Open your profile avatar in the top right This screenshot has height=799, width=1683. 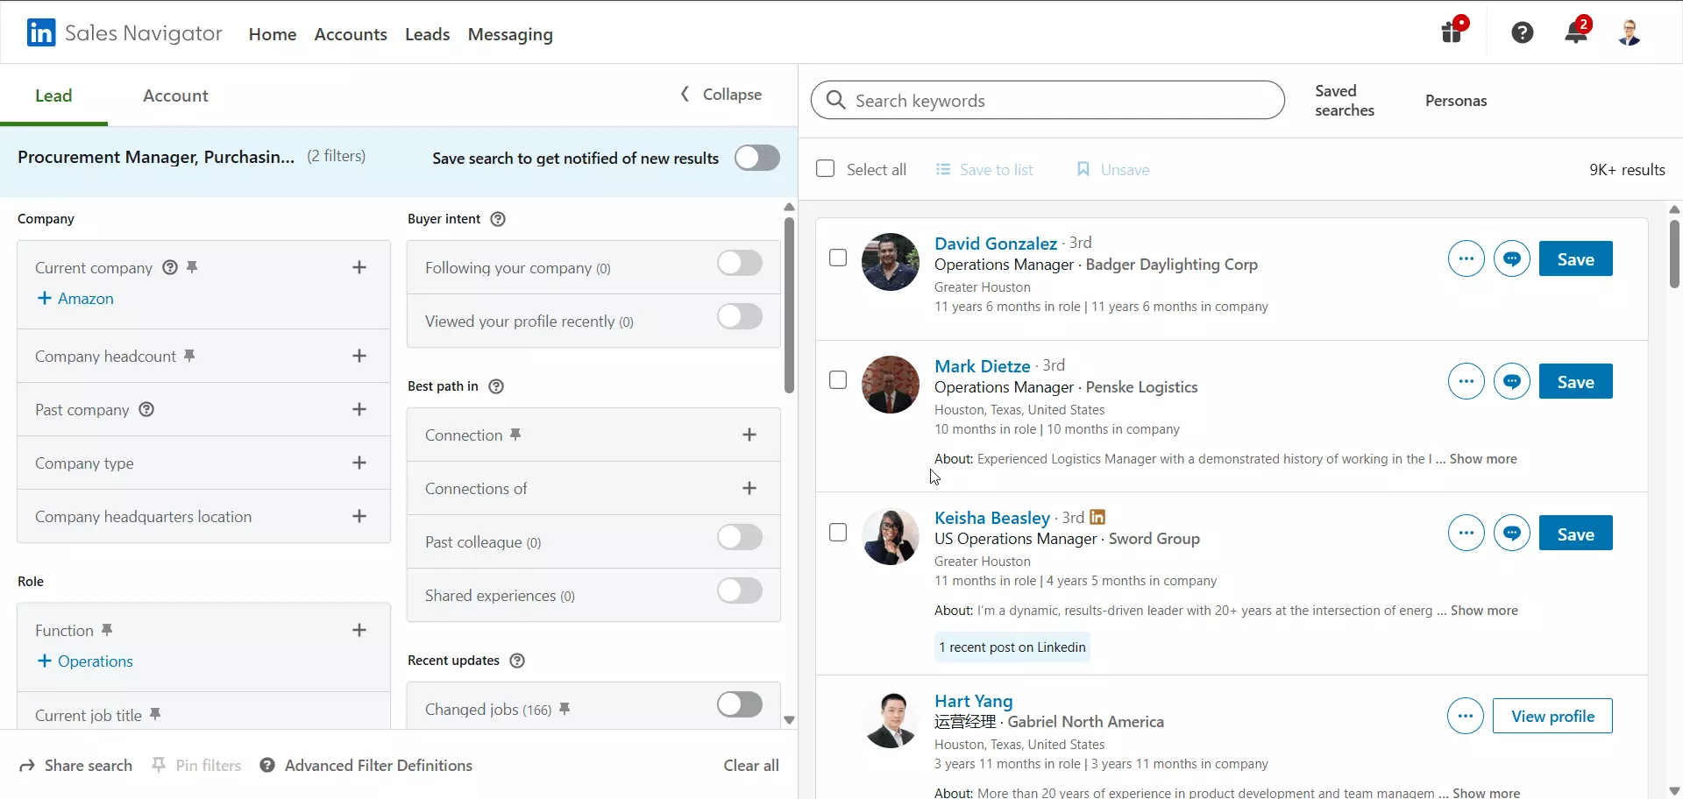1630,32
